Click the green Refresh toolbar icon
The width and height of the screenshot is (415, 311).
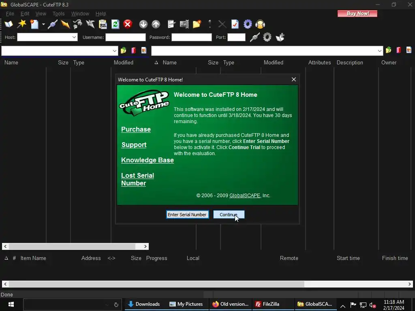[x=115, y=24]
